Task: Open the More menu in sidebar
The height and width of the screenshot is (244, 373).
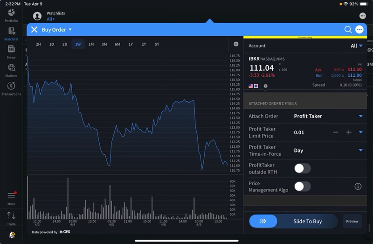Action: [11, 198]
